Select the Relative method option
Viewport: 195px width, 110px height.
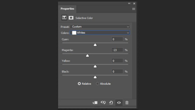(79, 84)
